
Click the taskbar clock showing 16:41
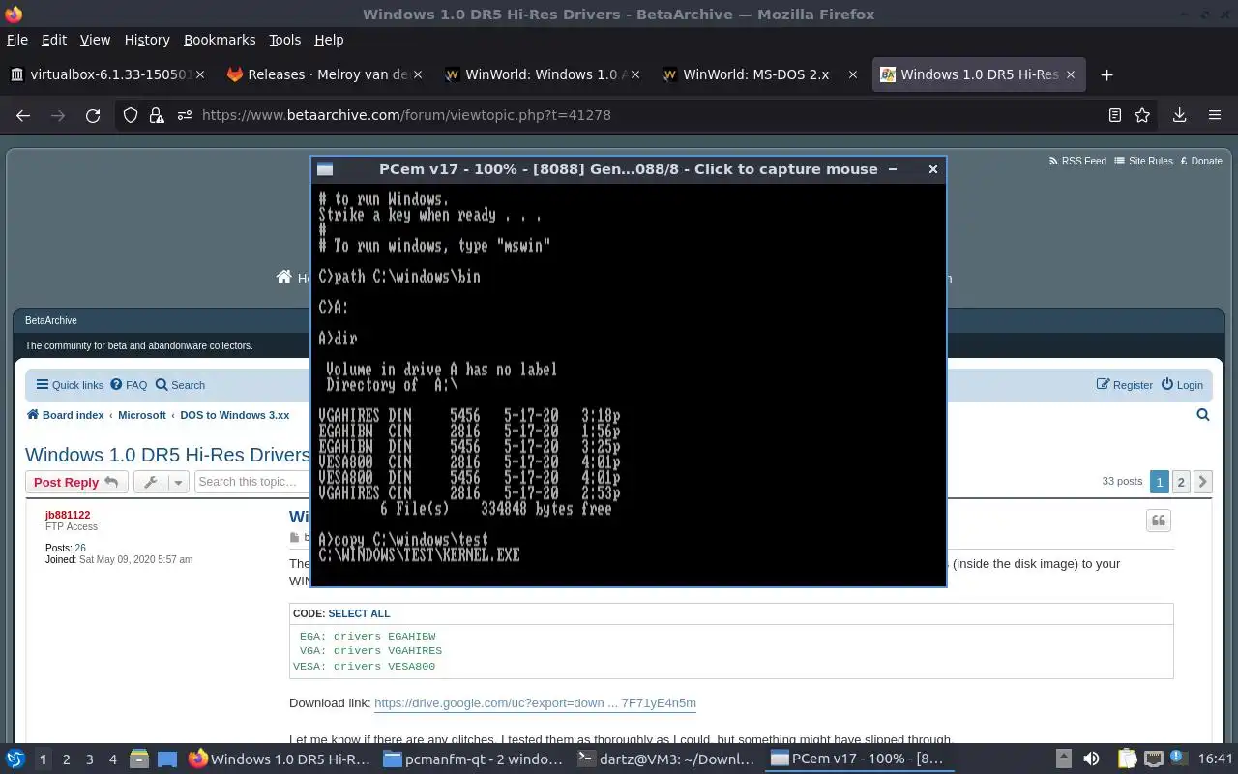(x=1216, y=759)
